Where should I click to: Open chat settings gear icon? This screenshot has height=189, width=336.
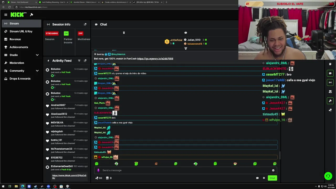pos(264,178)
